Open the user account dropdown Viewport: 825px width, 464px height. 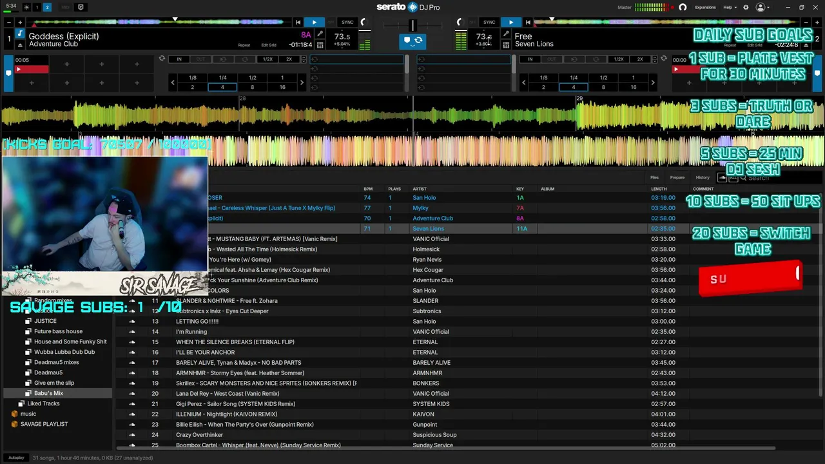(763, 7)
